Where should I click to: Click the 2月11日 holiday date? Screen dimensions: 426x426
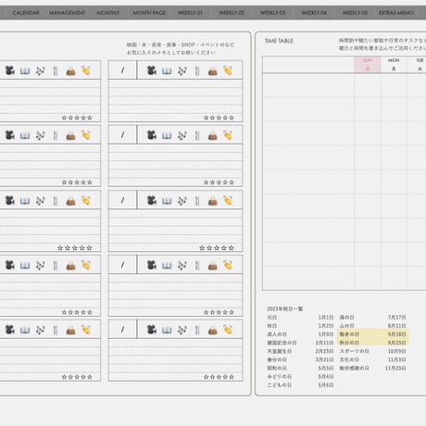pyautogui.click(x=324, y=343)
